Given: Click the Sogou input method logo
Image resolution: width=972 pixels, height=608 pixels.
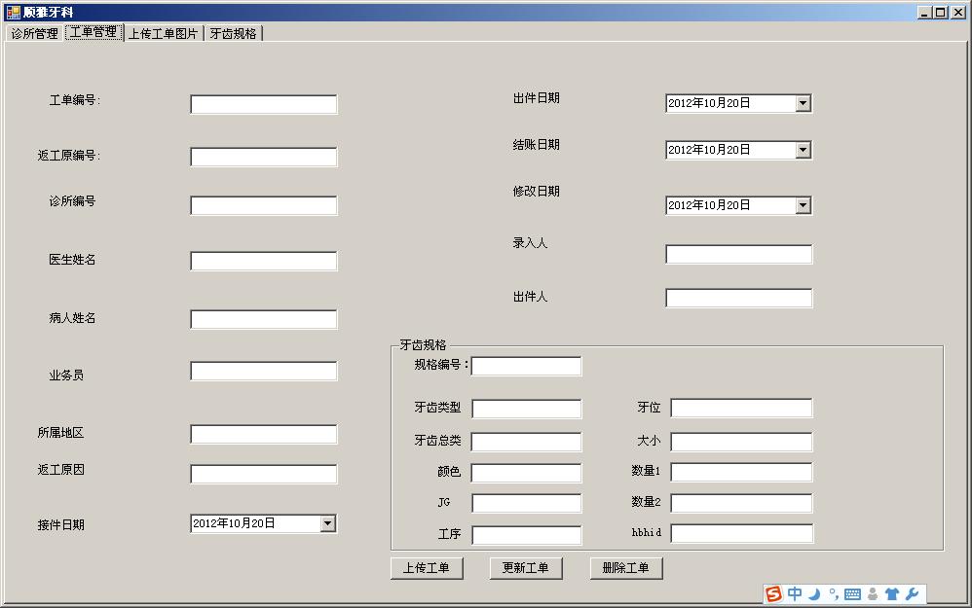Looking at the screenshot, I should (x=773, y=593).
